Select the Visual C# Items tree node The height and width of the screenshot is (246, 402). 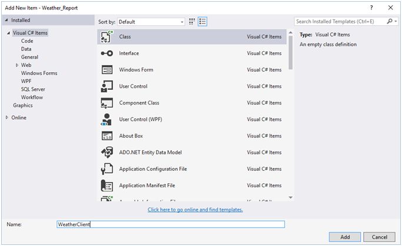[30, 33]
